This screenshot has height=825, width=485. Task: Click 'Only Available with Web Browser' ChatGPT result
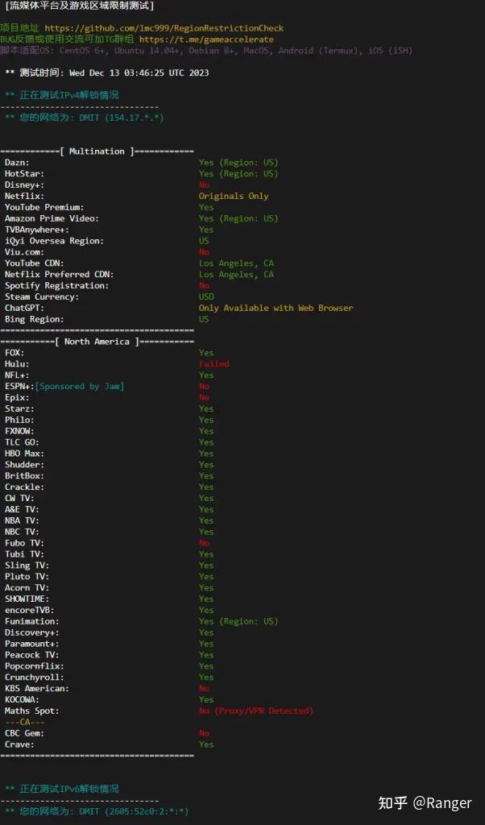point(276,308)
